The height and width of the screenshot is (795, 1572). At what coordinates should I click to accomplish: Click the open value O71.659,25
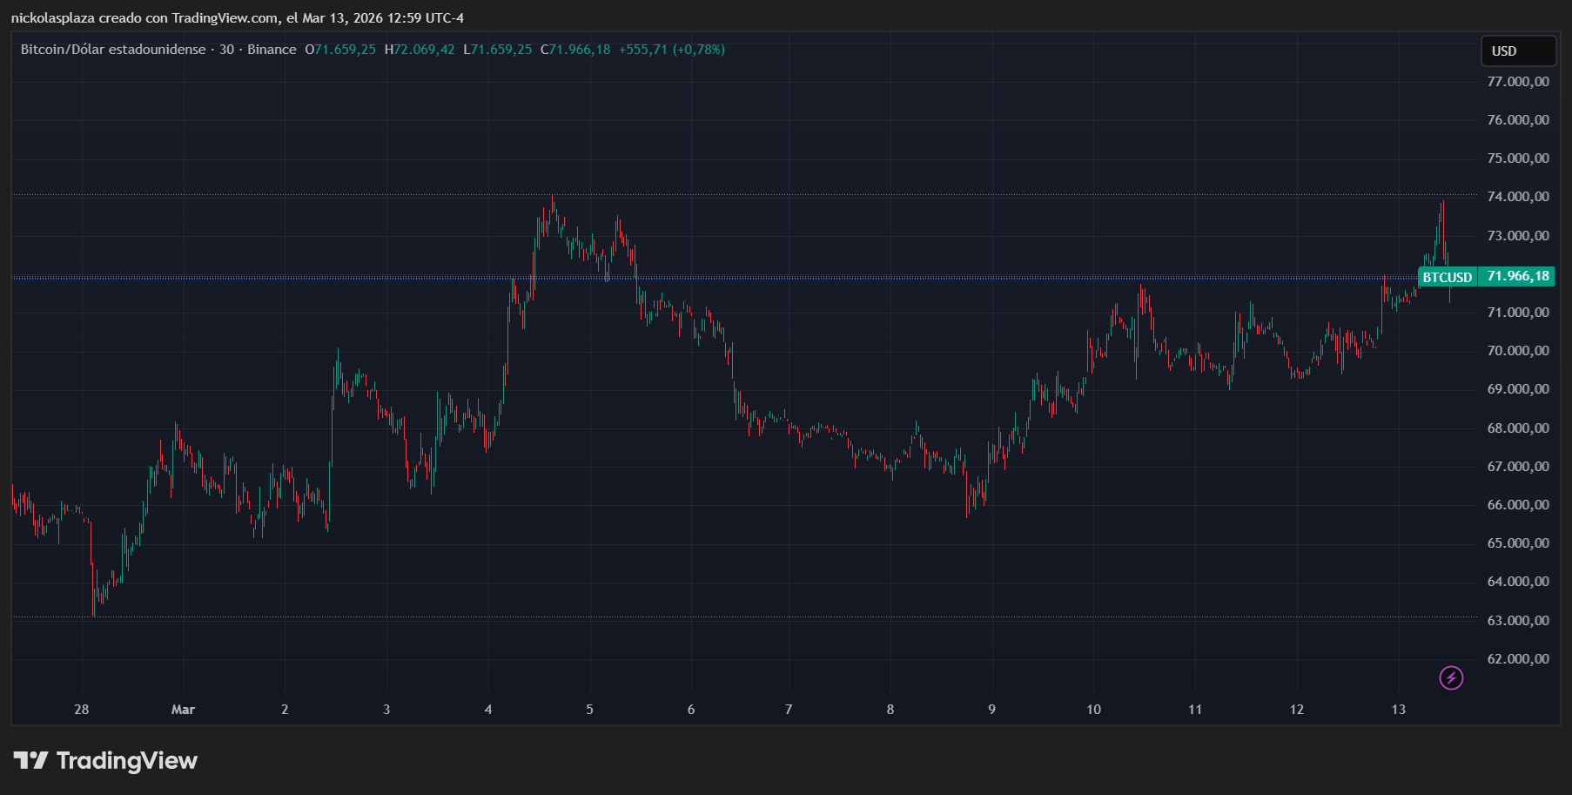point(340,50)
